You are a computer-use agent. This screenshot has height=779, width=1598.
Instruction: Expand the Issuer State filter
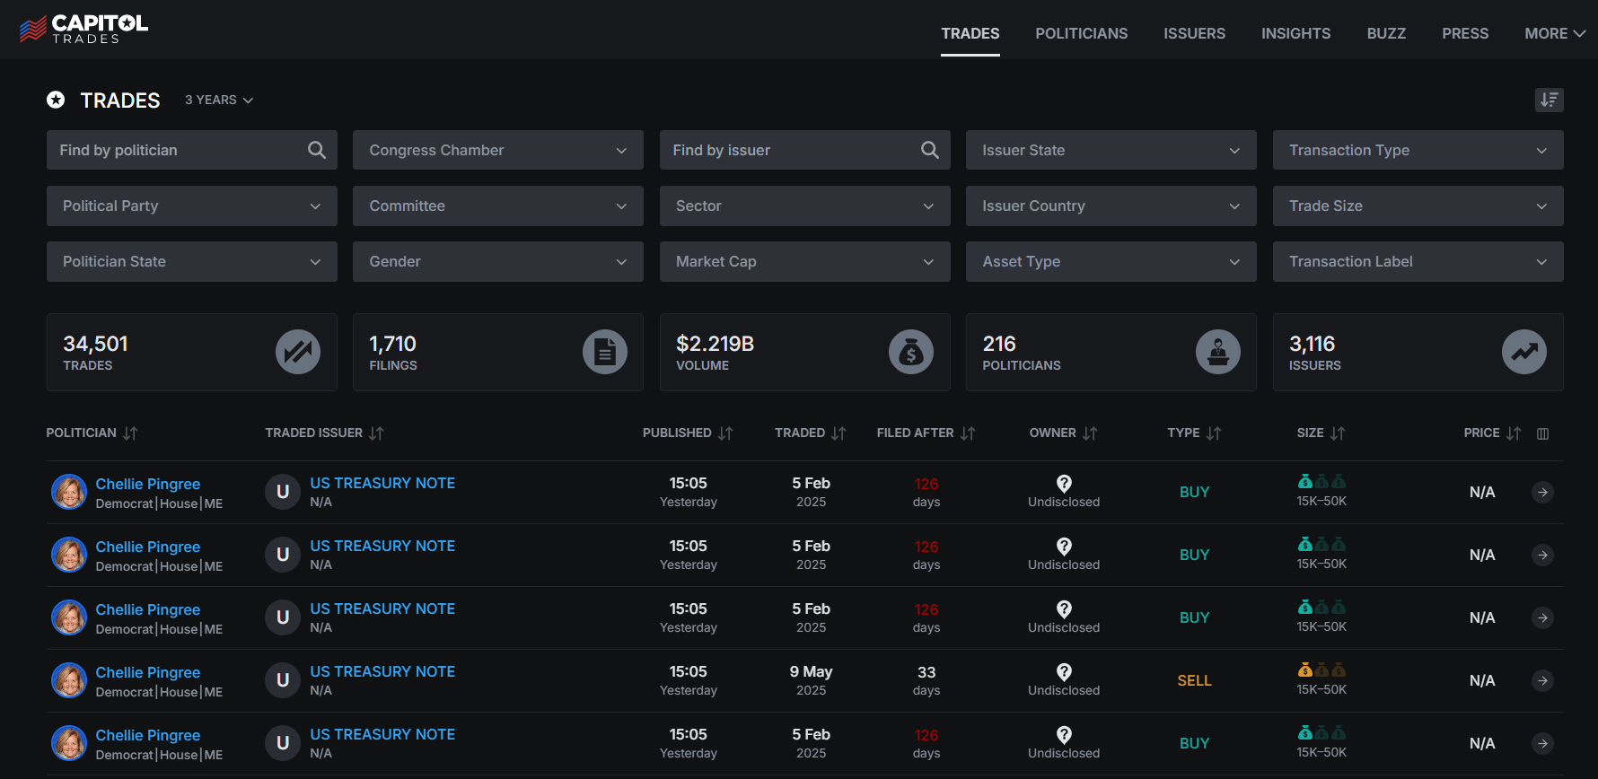click(x=1111, y=150)
